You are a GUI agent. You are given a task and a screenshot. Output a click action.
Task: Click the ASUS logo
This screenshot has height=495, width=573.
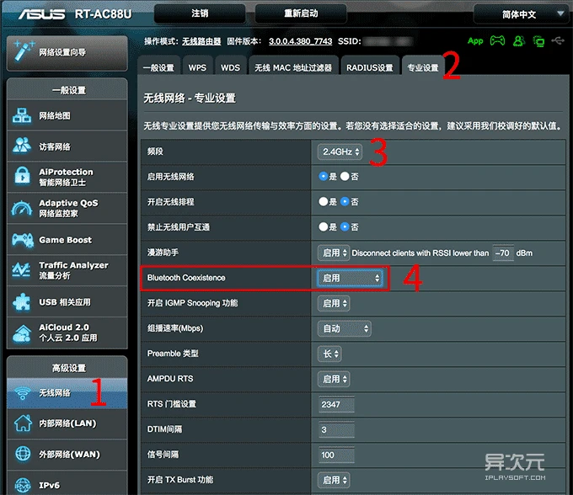(41, 14)
